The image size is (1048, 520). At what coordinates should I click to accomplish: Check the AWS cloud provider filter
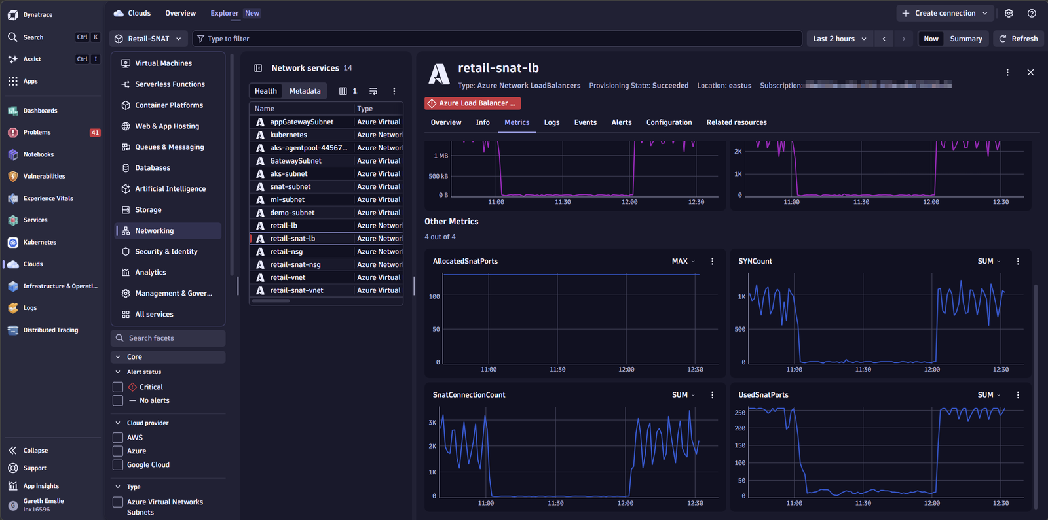point(118,438)
